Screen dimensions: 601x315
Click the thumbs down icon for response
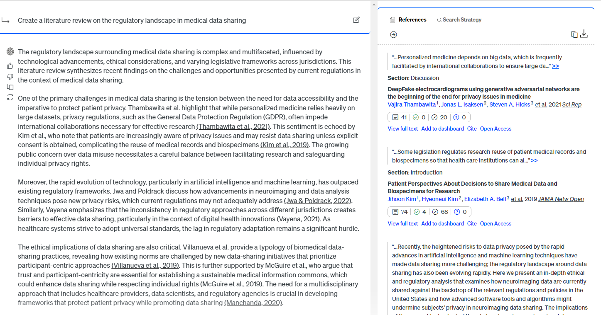click(10, 77)
